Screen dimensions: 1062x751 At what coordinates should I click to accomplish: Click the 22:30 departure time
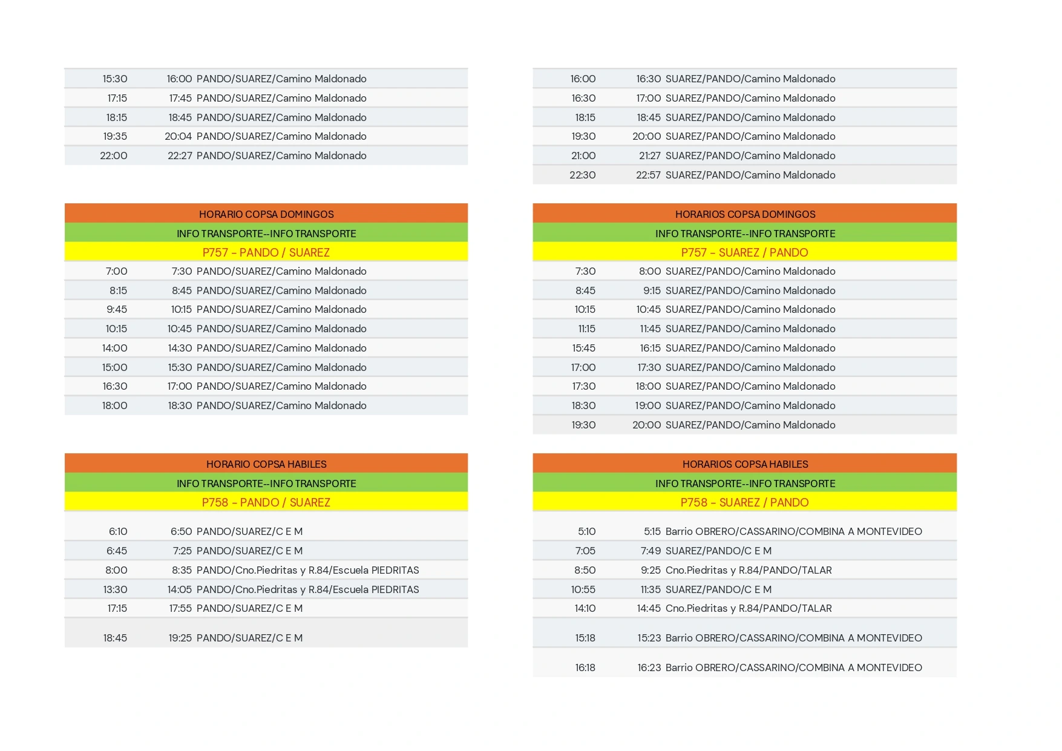(x=583, y=175)
